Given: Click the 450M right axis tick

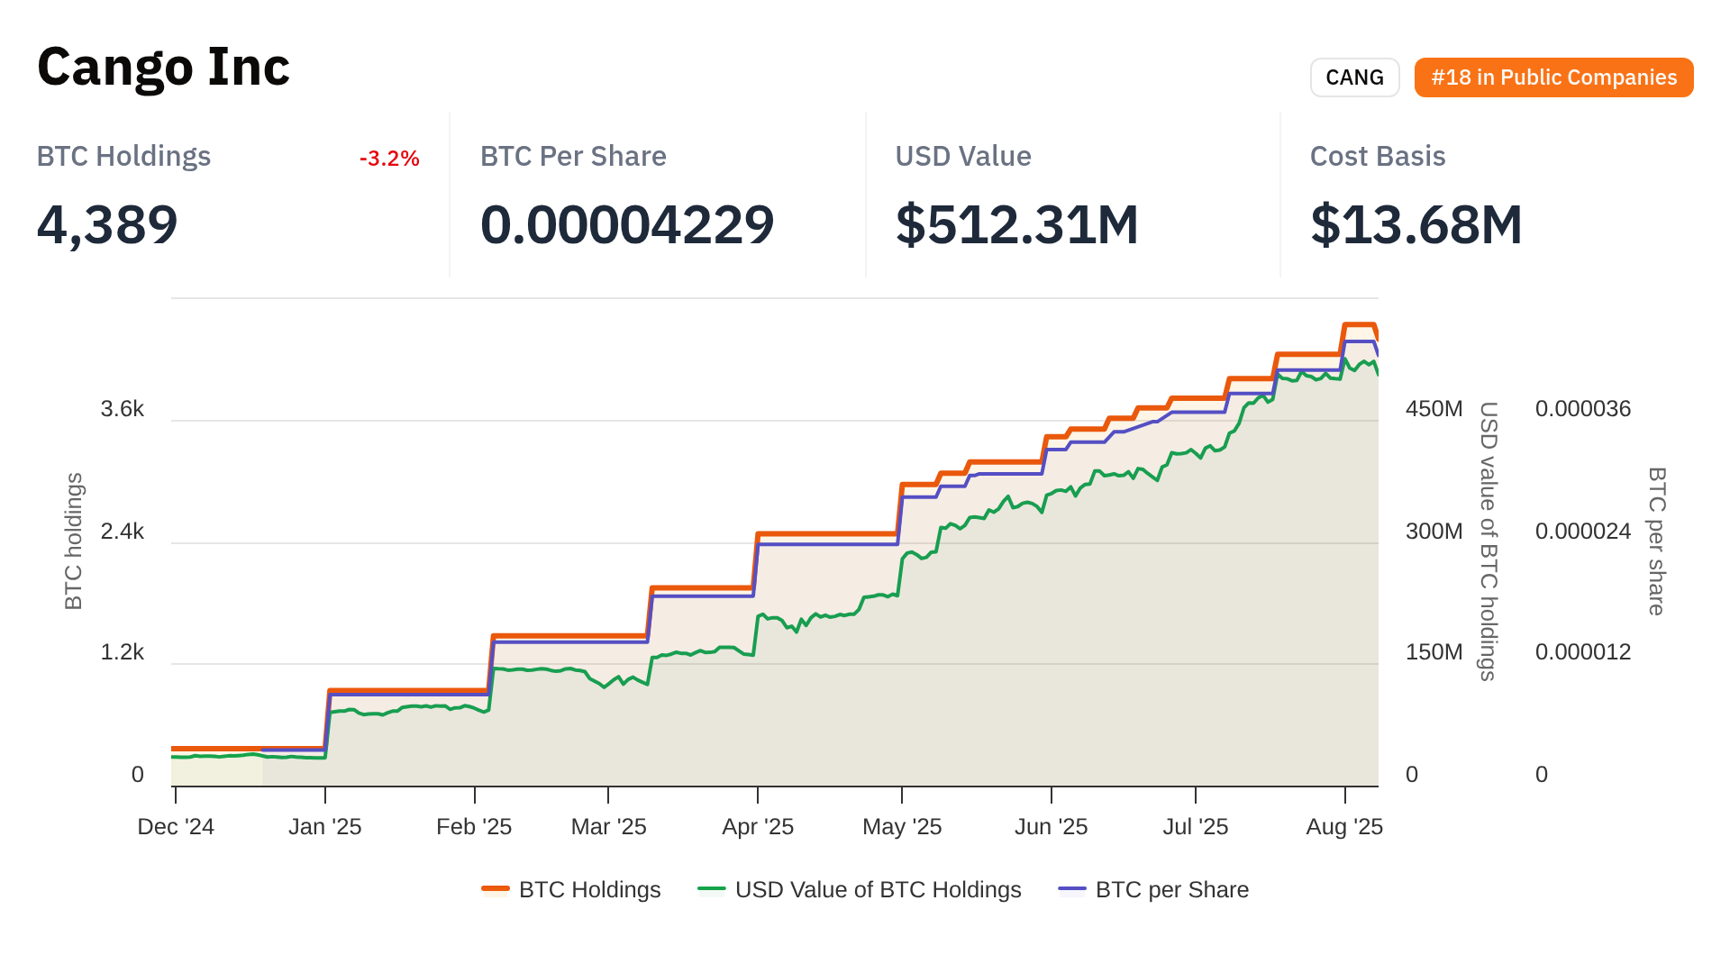Looking at the screenshot, I should click(x=1434, y=409).
